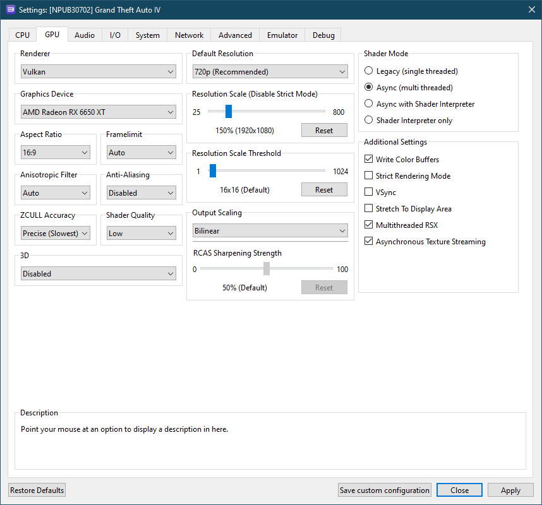Choose Shader Interpreter only radio button
This screenshot has width=542, height=505.
point(369,121)
